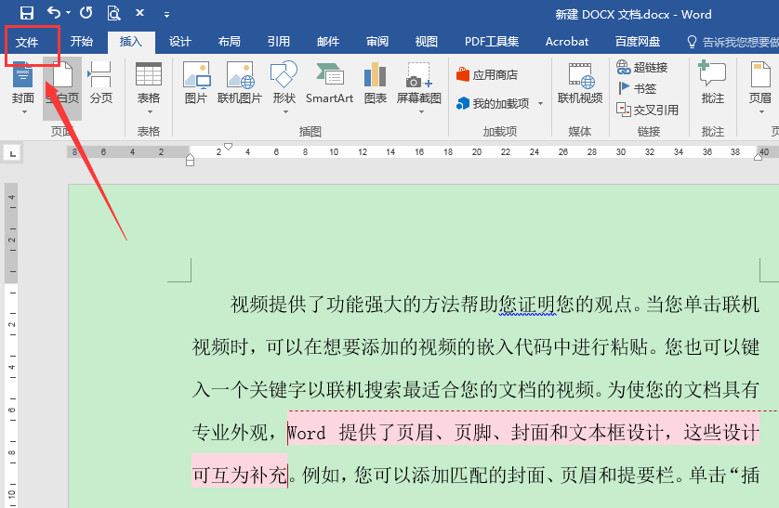Open Print Preview from quick access toolbar
The width and height of the screenshot is (779, 508).
click(113, 13)
